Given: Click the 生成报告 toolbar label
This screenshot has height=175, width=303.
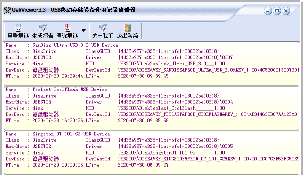Looking at the screenshot, I should [42, 36].
